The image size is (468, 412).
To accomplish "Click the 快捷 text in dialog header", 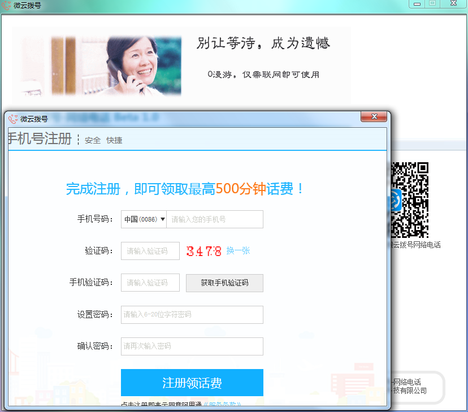I will [114, 140].
